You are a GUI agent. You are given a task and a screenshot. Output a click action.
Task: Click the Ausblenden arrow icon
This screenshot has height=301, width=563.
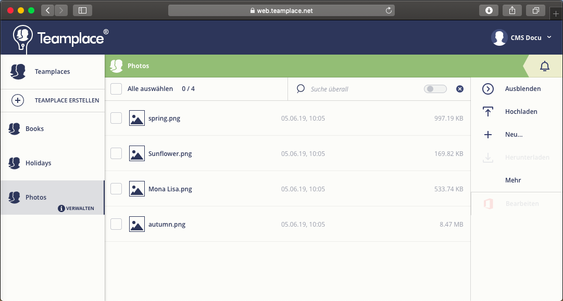click(x=488, y=89)
